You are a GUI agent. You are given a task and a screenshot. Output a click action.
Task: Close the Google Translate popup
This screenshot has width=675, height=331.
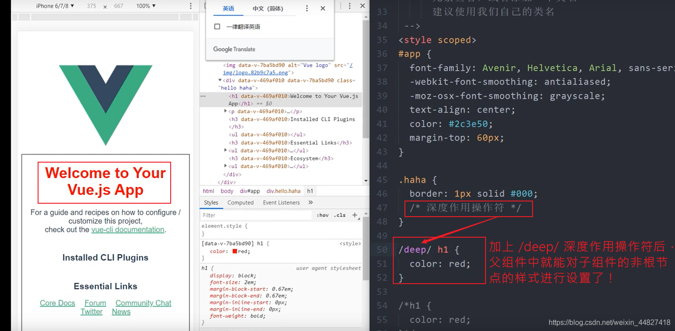tap(322, 8)
